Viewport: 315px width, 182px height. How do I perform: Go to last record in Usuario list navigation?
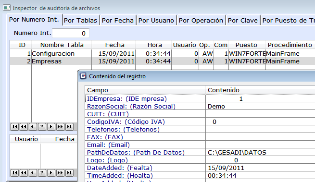tap(69, 173)
